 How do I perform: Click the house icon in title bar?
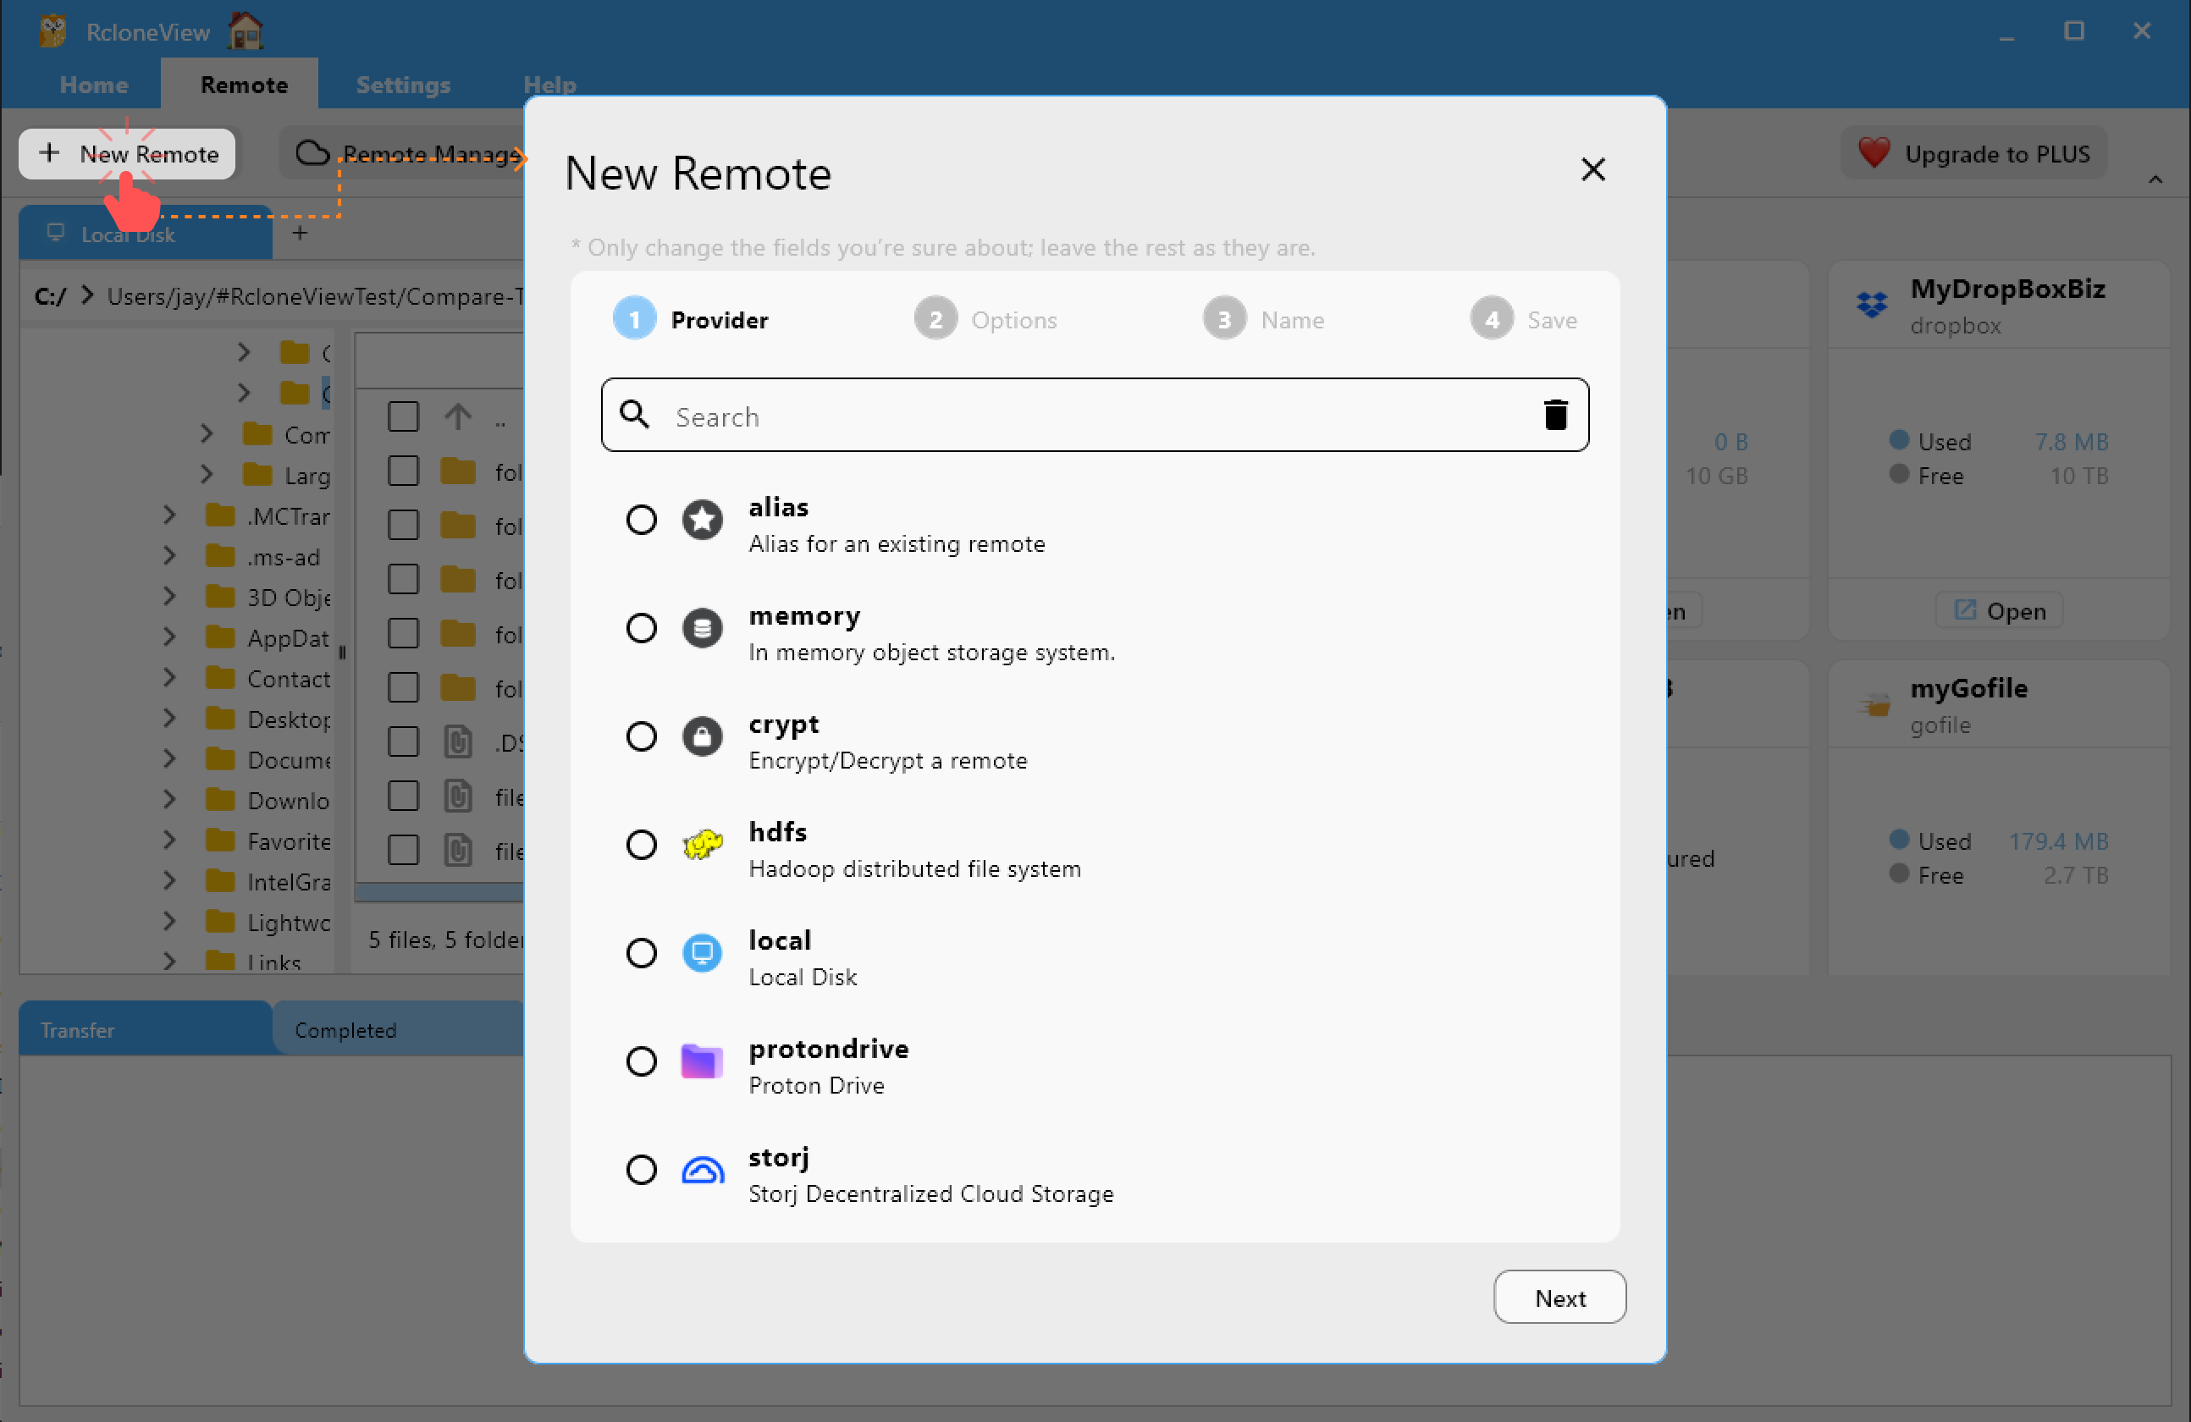click(x=245, y=30)
